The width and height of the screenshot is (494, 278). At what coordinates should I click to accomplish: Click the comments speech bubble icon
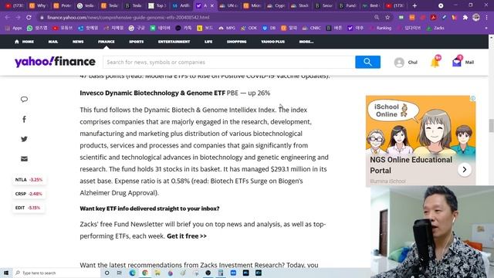pyautogui.click(x=24, y=100)
